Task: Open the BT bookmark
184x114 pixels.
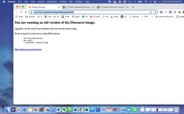Action: 56,17
